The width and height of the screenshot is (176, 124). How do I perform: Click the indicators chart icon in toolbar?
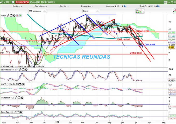tap(139, 11)
